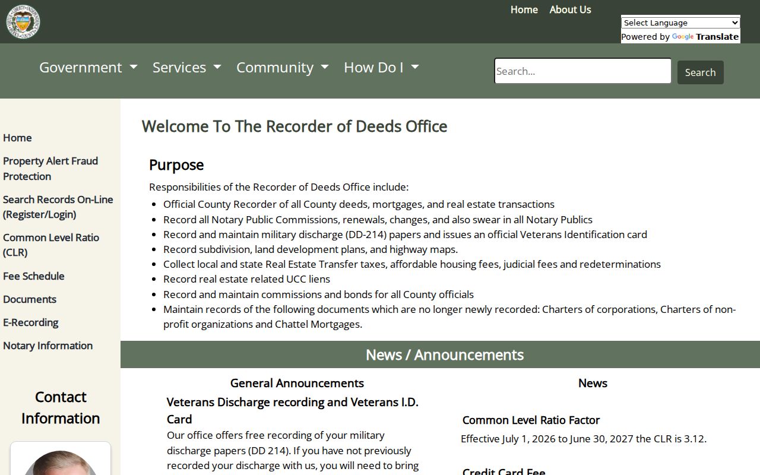Open Property Alert Fraud Protection page
The image size is (760, 475).
[50, 169]
